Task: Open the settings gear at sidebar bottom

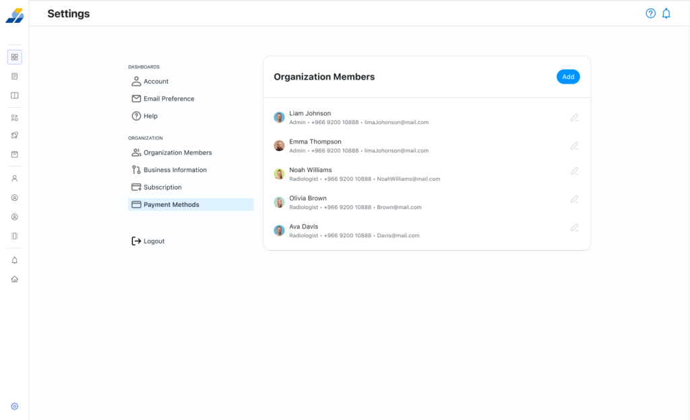Action: [15, 407]
